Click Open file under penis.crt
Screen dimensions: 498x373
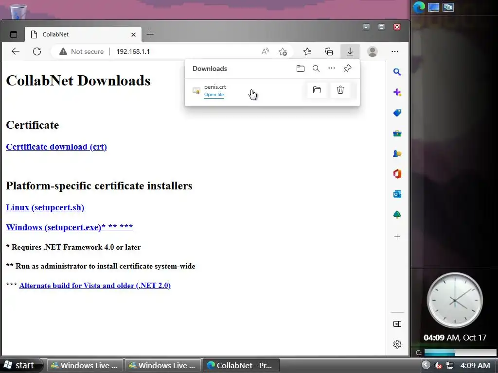coord(214,95)
